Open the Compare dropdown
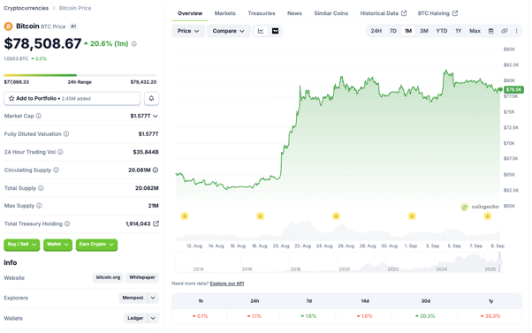532x333 pixels. tap(228, 31)
